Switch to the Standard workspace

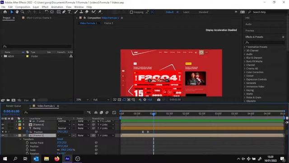pos(203,12)
